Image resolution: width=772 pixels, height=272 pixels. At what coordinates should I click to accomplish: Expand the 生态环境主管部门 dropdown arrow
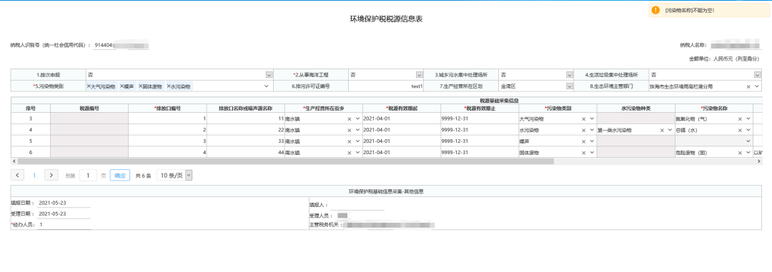[x=757, y=86]
